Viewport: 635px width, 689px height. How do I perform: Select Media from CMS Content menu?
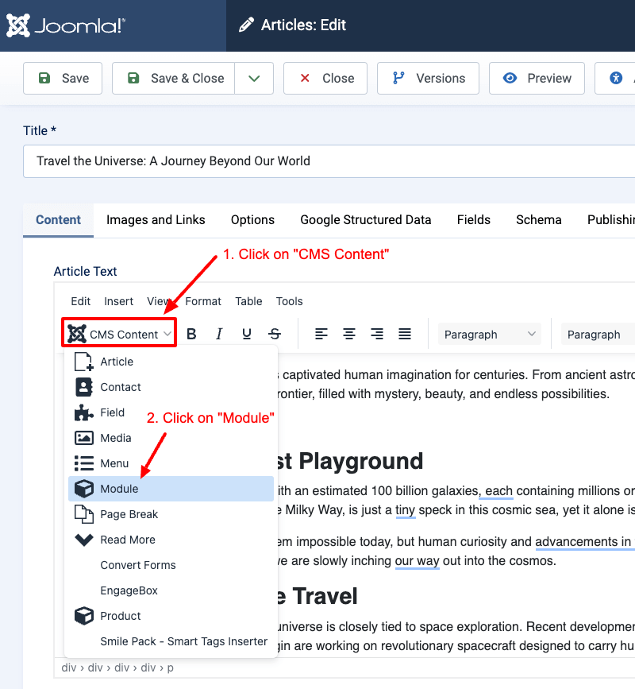[171, 438]
